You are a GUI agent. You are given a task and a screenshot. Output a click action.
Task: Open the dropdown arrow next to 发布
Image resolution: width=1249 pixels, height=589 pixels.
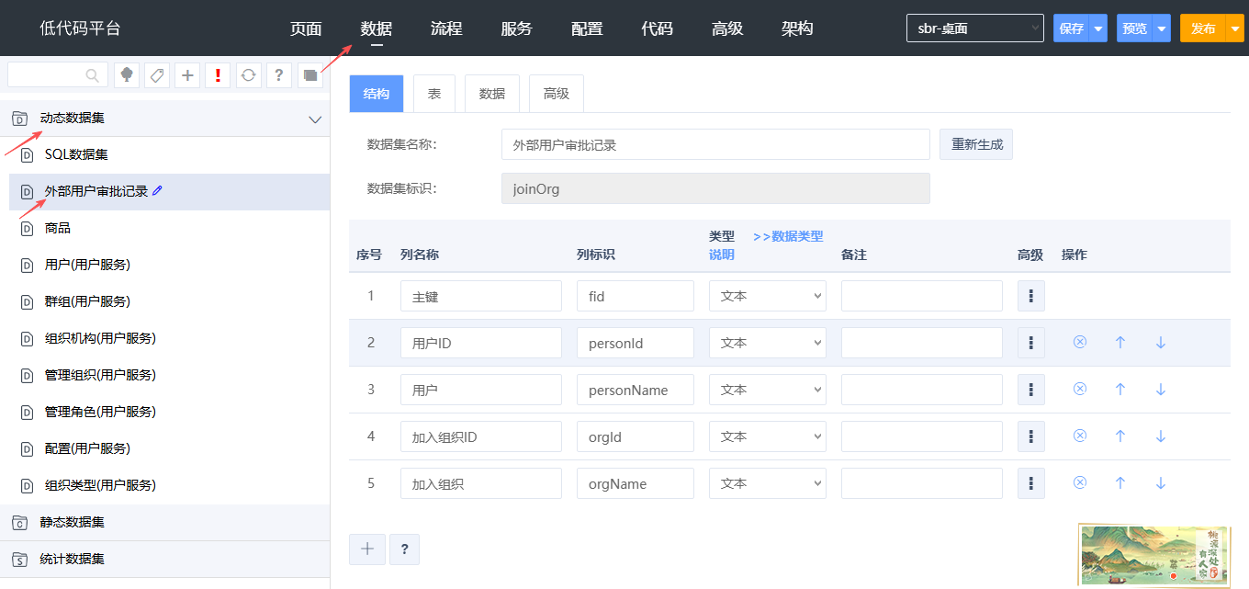[x=1234, y=28]
